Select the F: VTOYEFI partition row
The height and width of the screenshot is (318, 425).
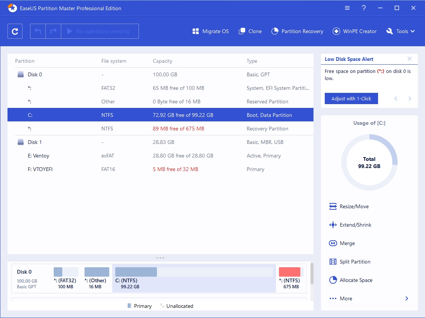tap(160, 169)
